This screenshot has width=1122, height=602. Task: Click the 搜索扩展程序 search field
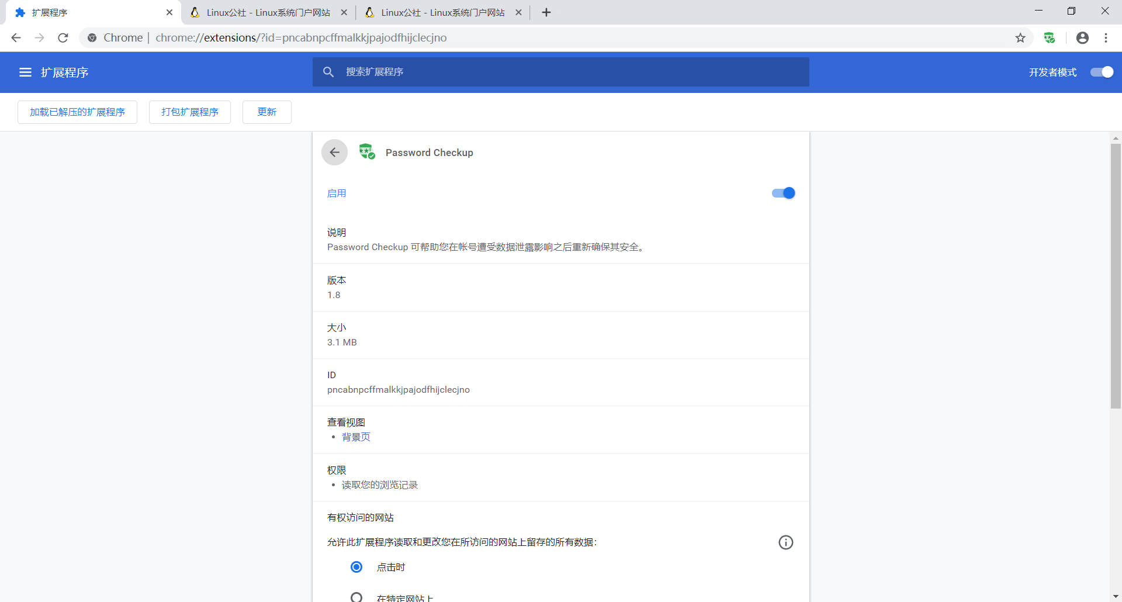pos(561,72)
